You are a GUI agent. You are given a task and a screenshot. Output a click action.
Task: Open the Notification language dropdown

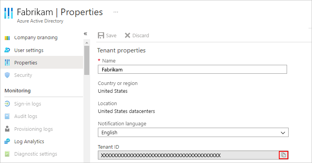193,132
